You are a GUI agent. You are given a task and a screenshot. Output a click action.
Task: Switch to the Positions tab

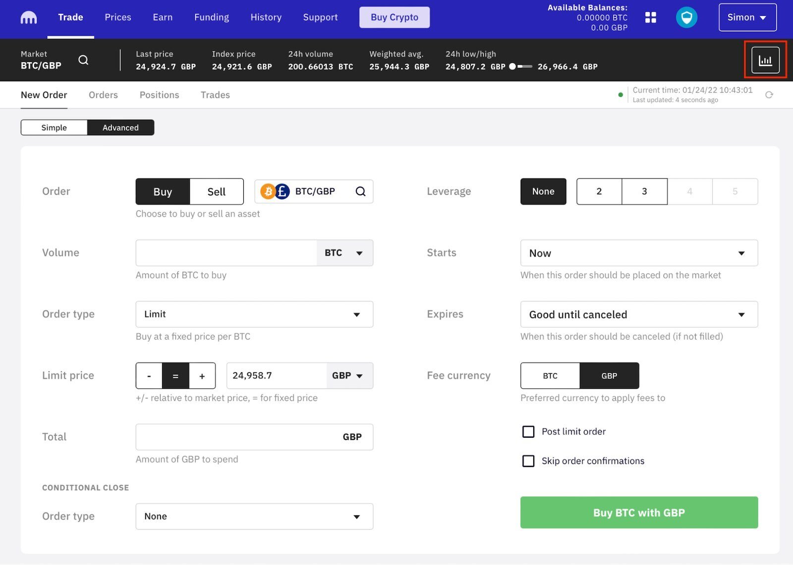[x=159, y=95]
